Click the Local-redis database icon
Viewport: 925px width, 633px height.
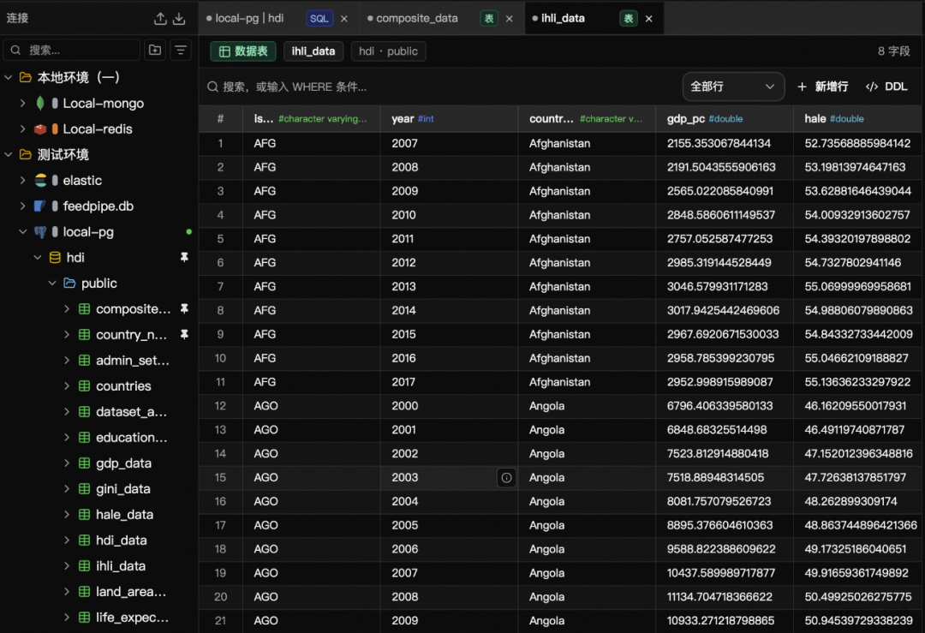[x=40, y=128]
